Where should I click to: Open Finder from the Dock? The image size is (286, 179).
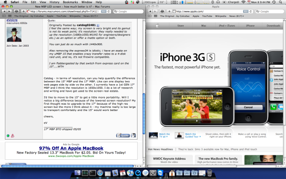(77, 173)
